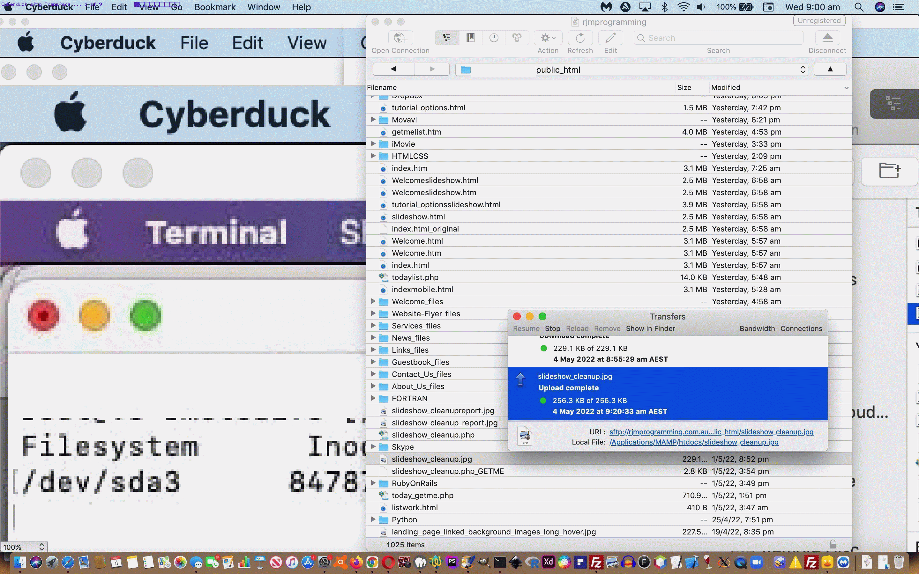Open Siri from menu bar

pyautogui.click(x=880, y=7)
